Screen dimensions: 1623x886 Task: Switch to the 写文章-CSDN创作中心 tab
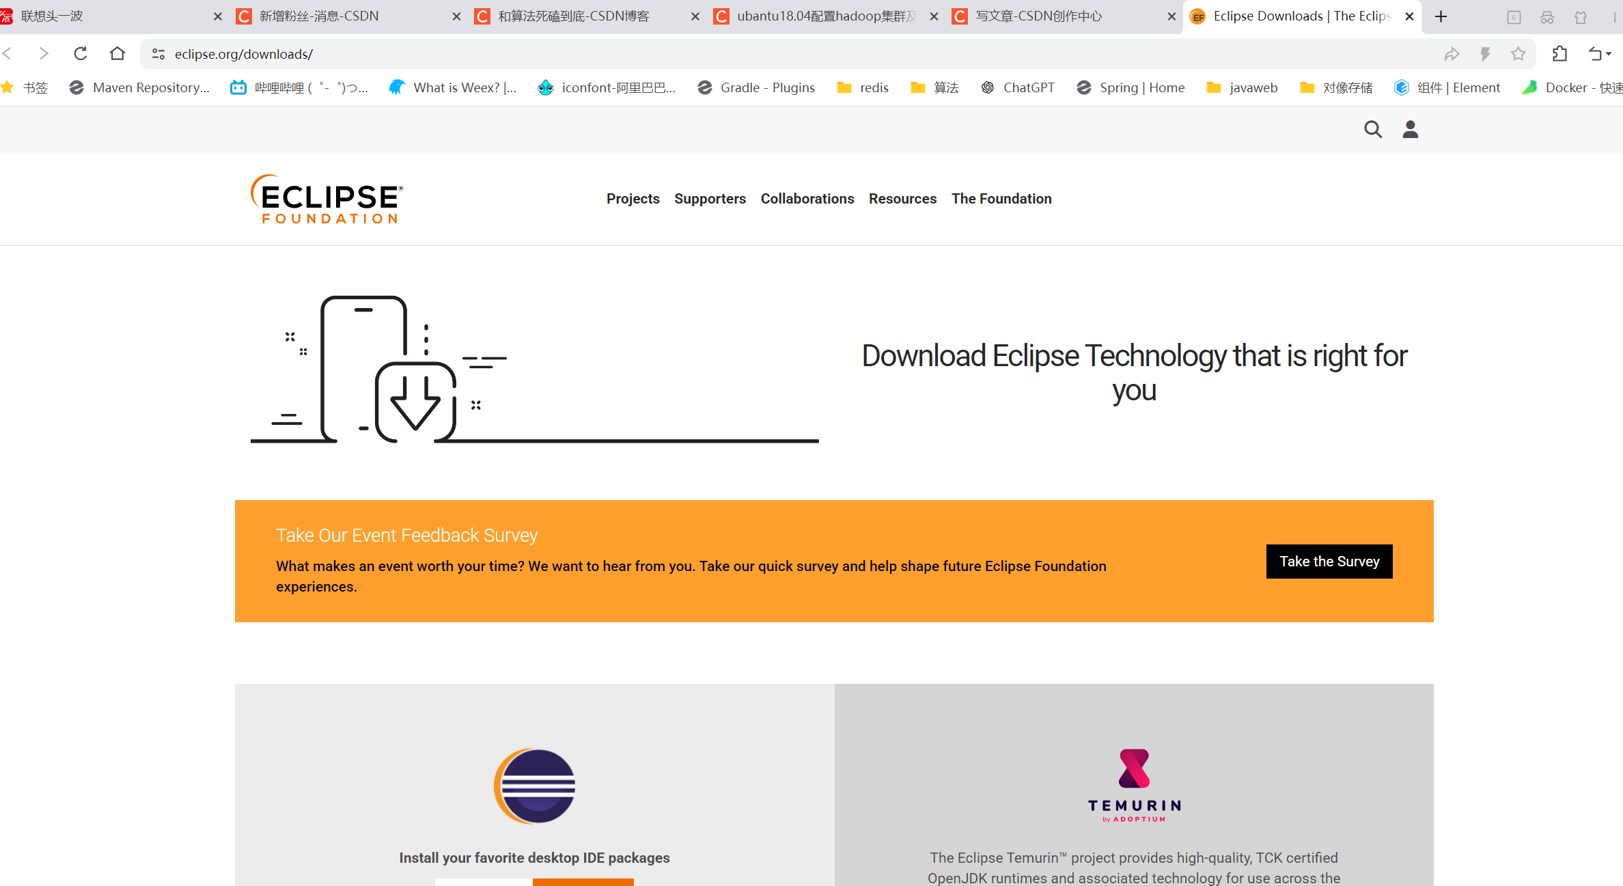(1038, 16)
